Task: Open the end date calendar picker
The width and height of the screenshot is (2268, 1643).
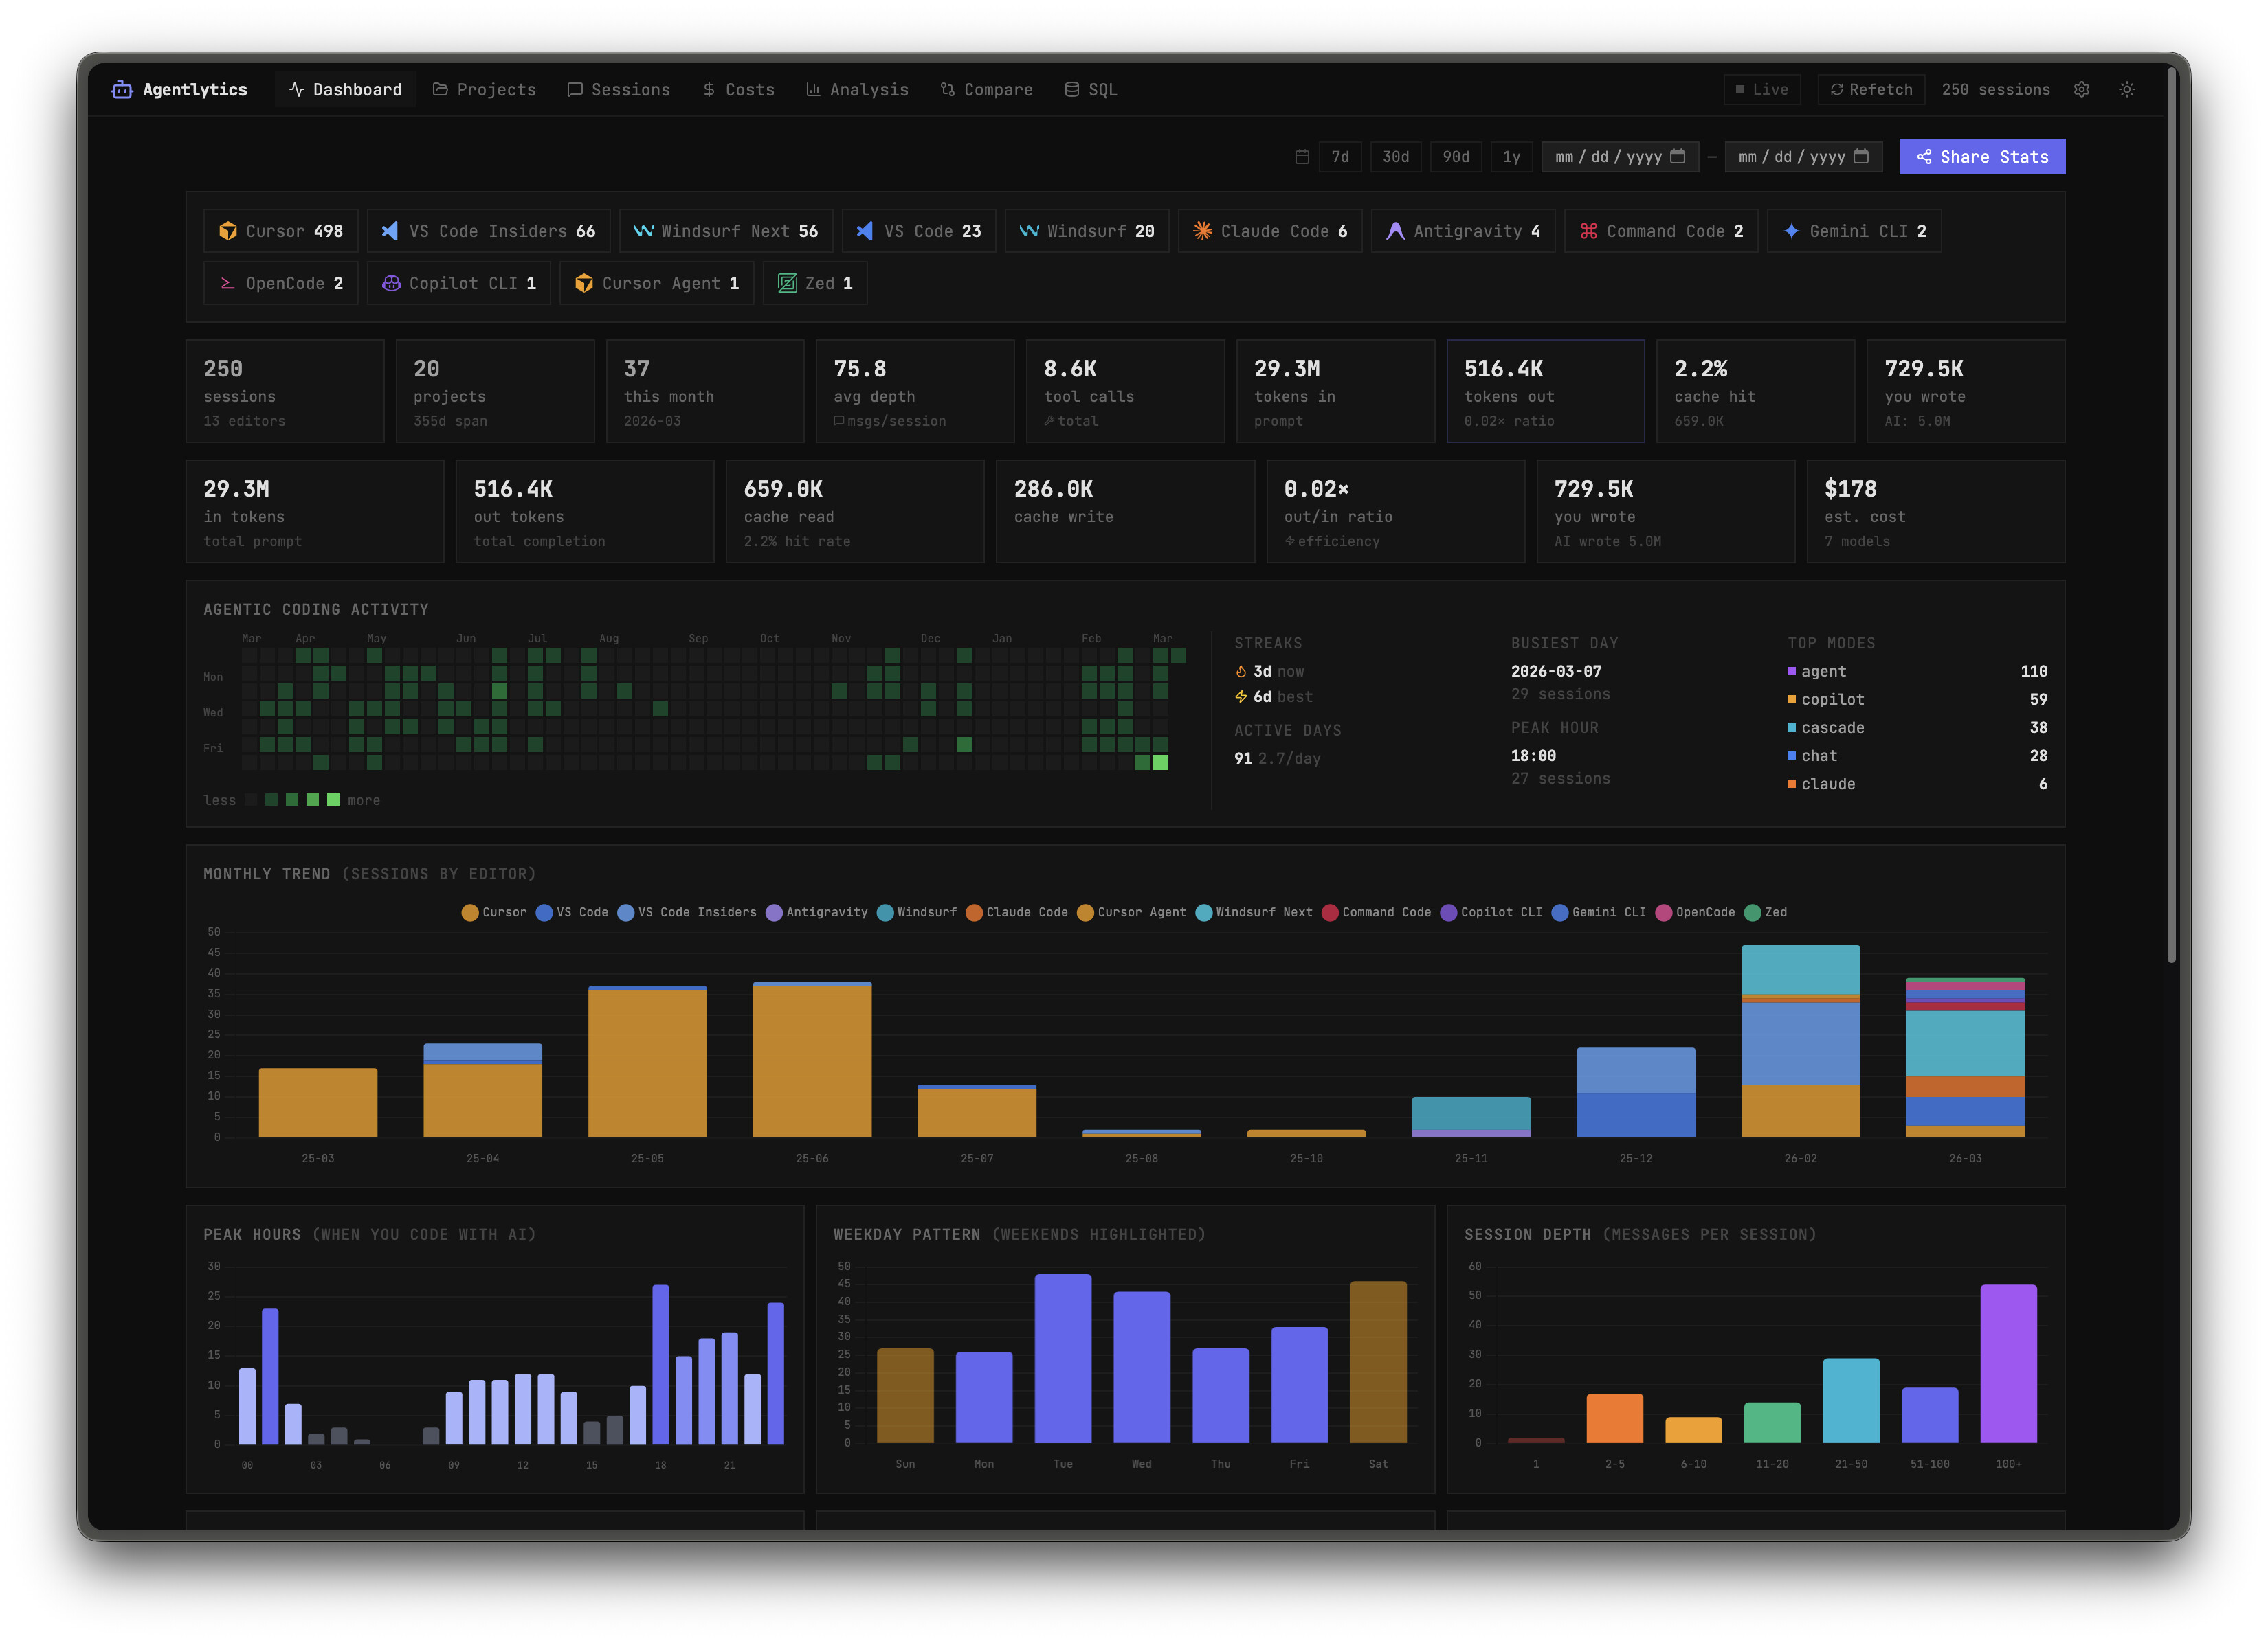Action: coord(1861,157)
